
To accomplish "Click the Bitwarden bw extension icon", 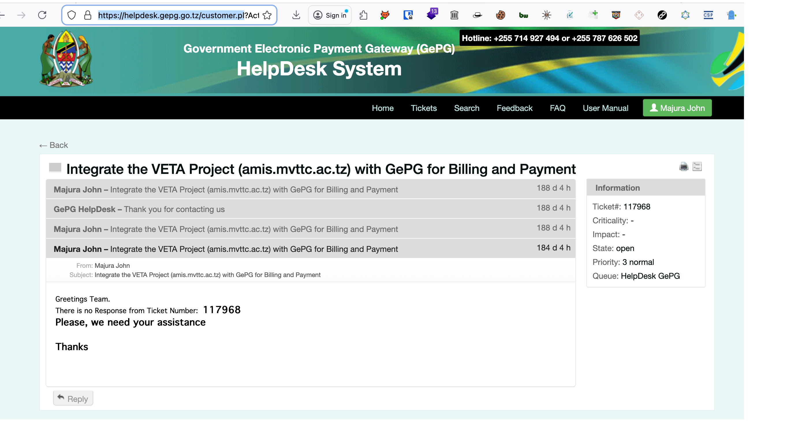I will pos(523,15).
